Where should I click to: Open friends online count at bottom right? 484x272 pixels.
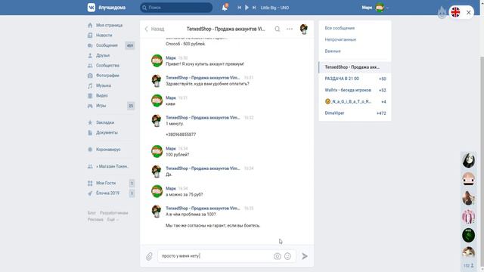point(469,265)
